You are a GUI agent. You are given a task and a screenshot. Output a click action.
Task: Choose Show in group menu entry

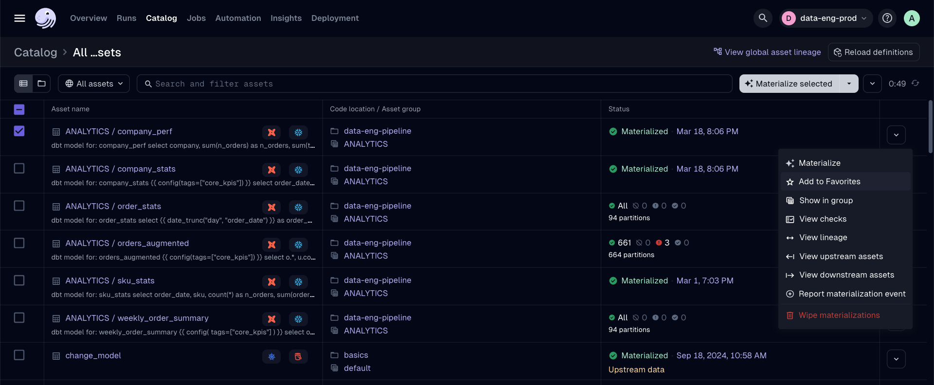tap(845, 200)
